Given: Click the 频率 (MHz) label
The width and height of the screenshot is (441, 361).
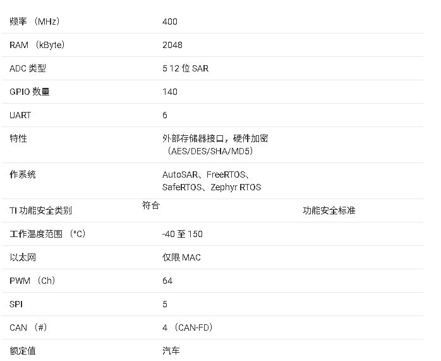Looking at the screenshot, I should [34, 21].
